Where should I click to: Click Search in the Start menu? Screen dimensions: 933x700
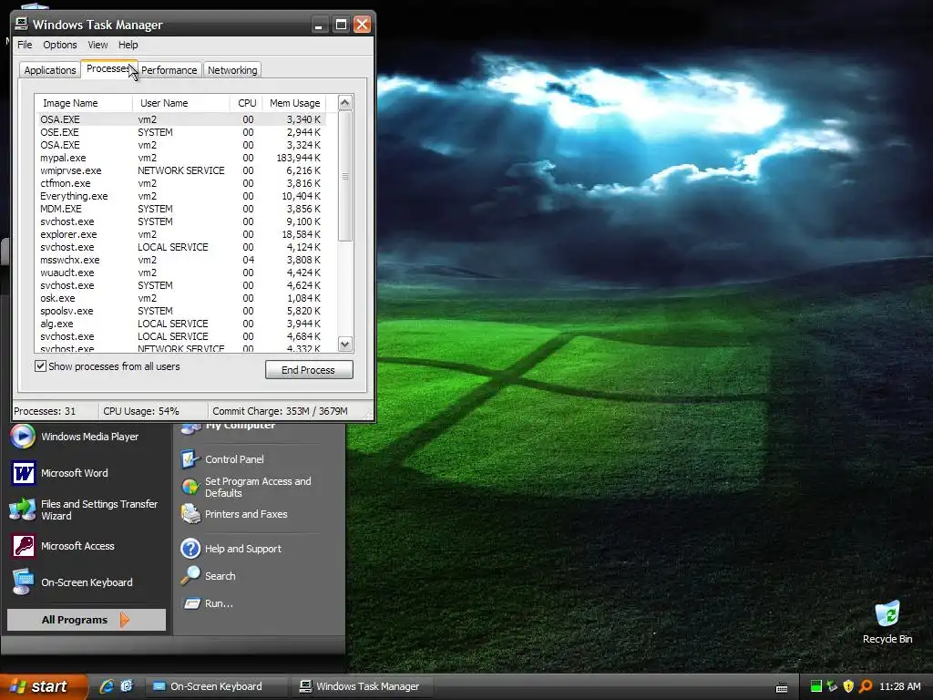pyautogui.click(x=209, y=576)
